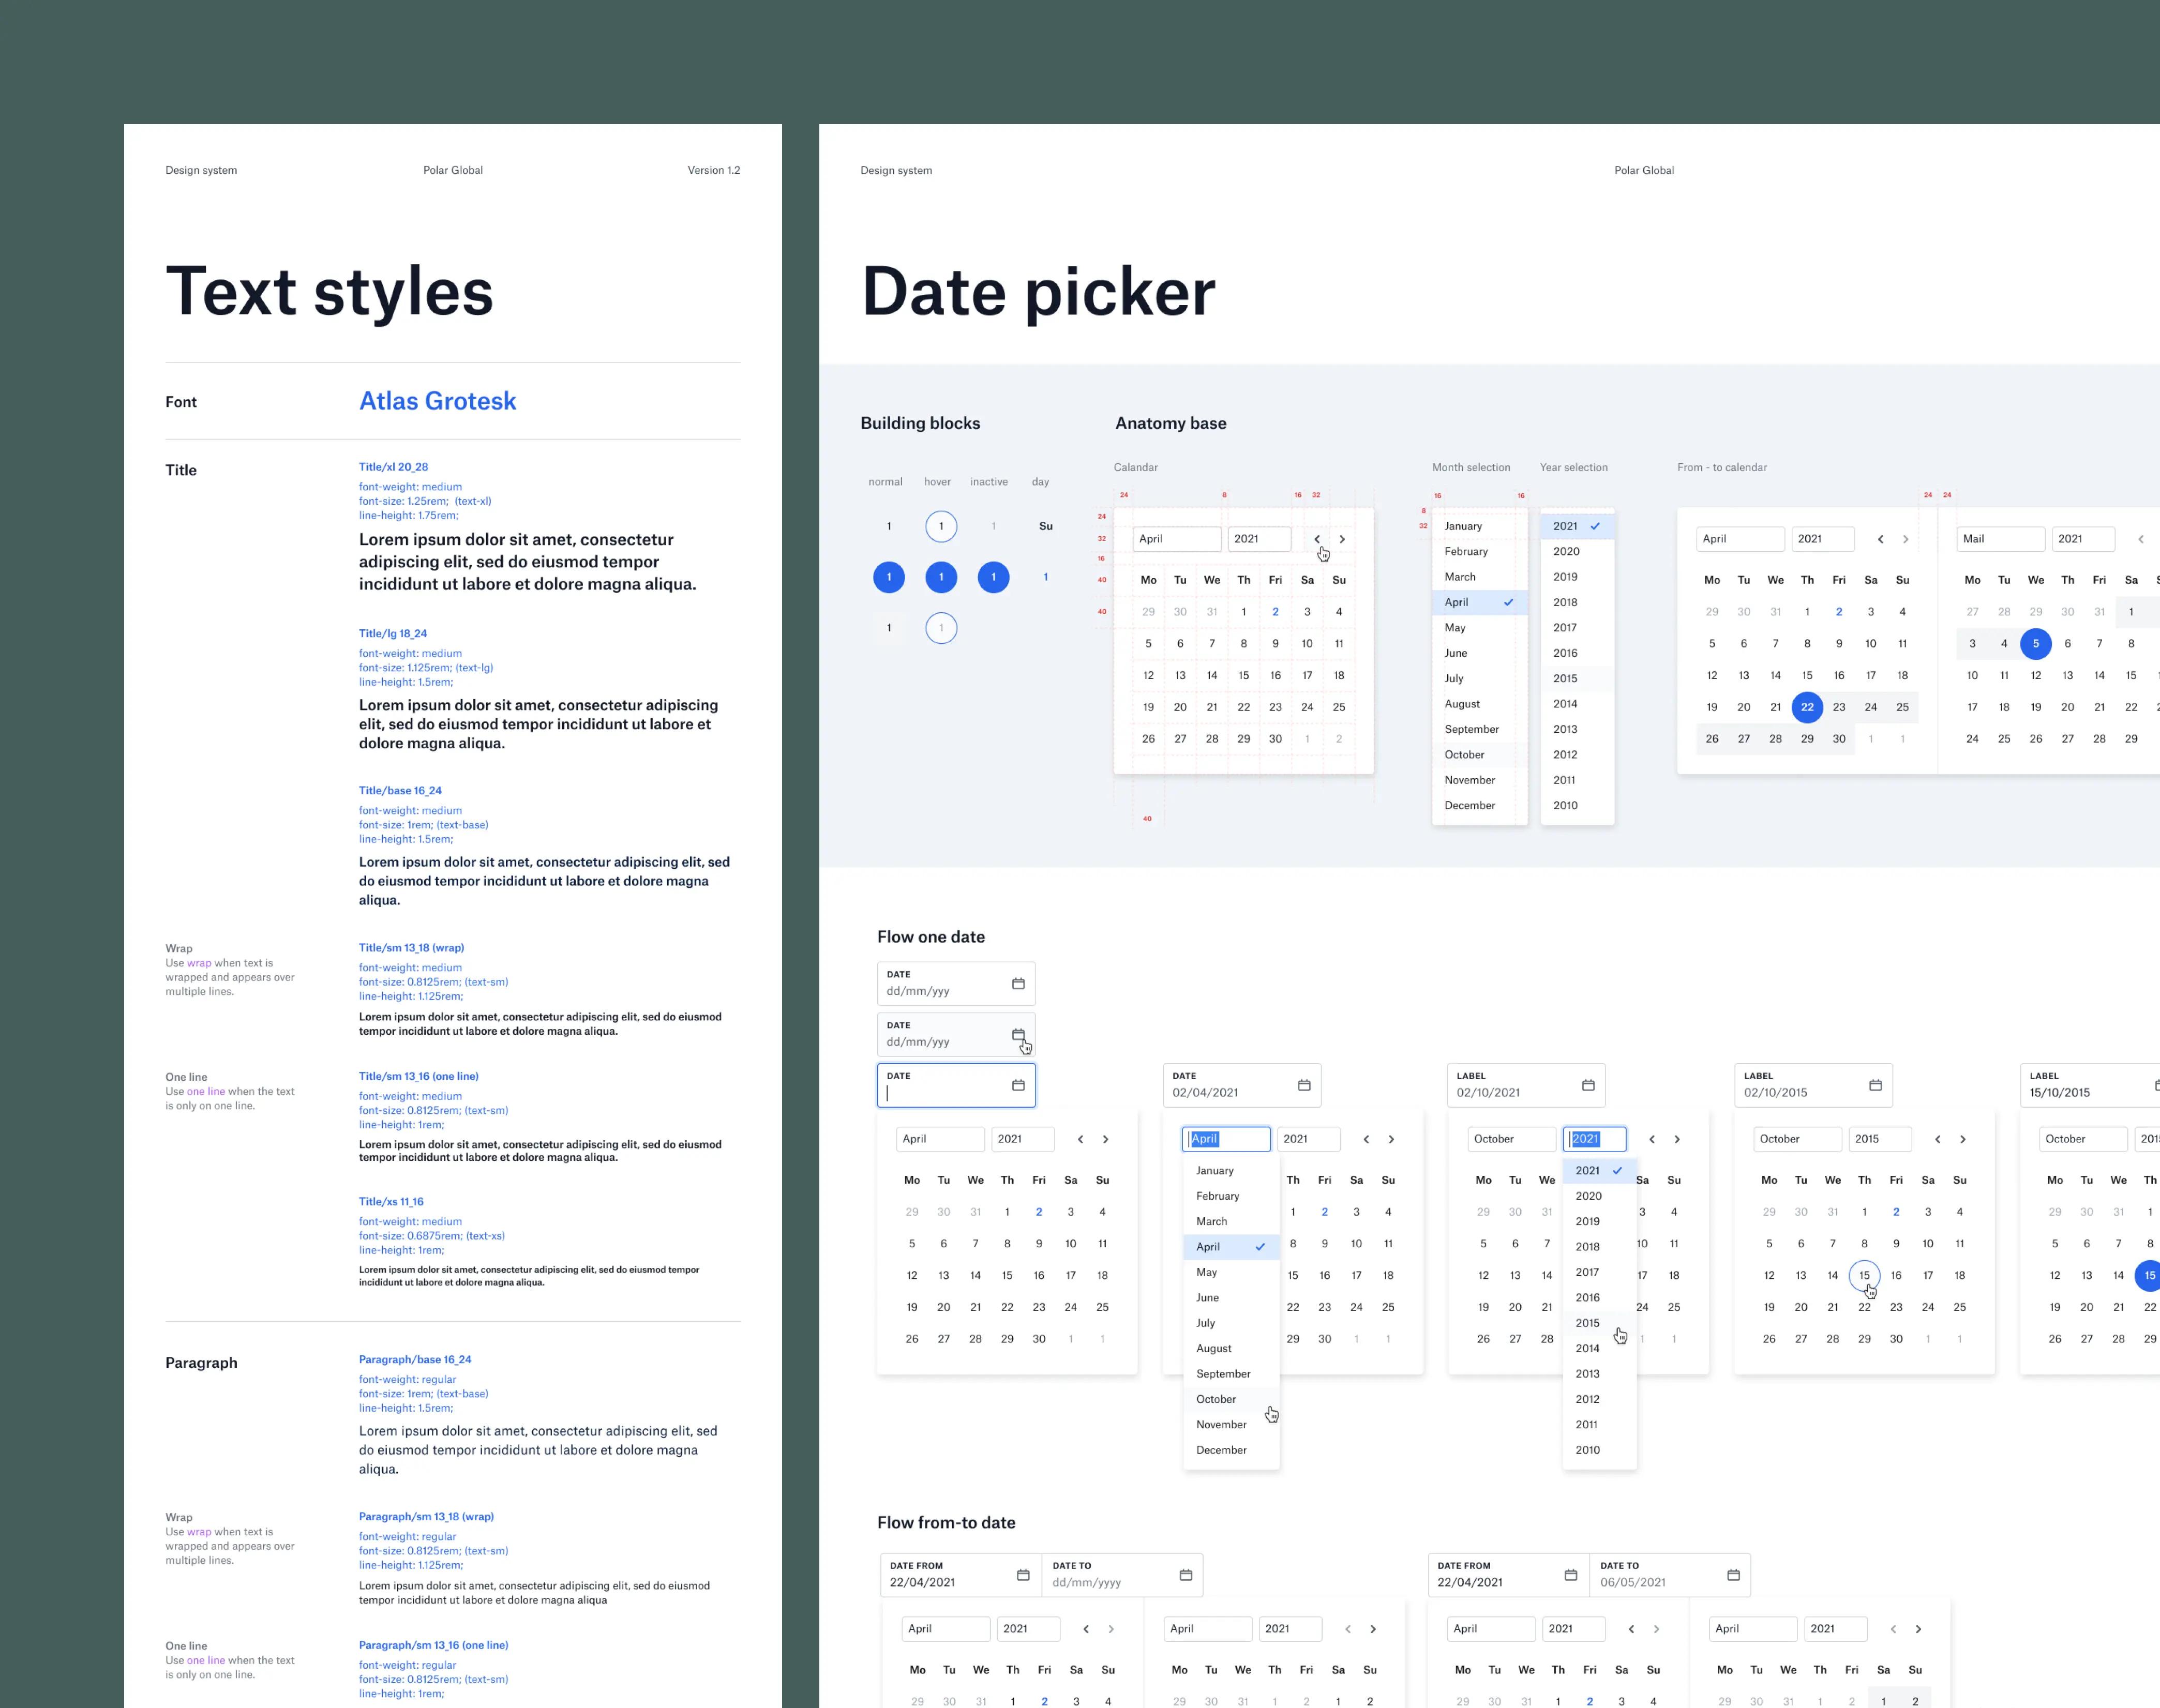The width and height of the screenshot is (2160, 1708).
Task: Click Title/xl 20_28 style label
Action: (393, 467)
